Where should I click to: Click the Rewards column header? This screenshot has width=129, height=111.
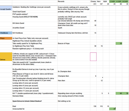click(74, 2)
